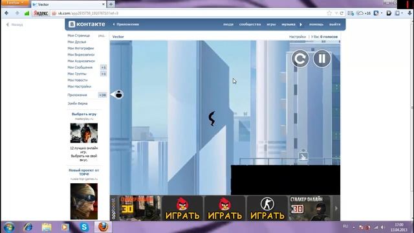This screenshot has width=414, height=233.
Task: Click выйти to log out
Action: [334, 25]
